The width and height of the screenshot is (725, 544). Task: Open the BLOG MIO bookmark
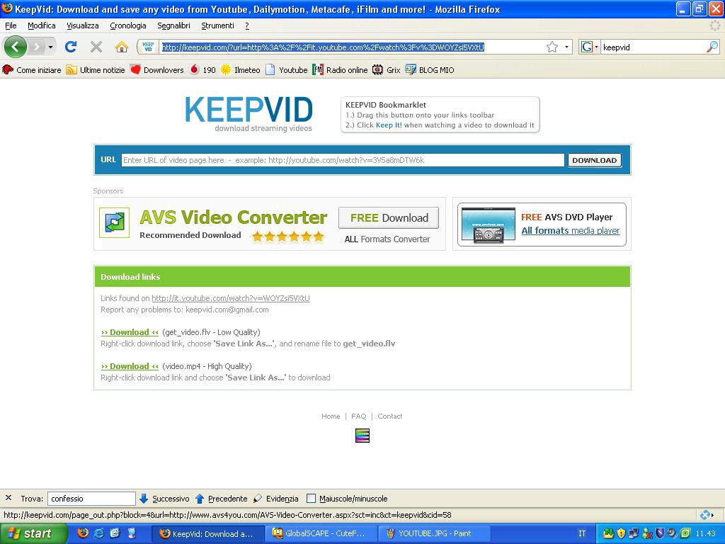(430, 70)
